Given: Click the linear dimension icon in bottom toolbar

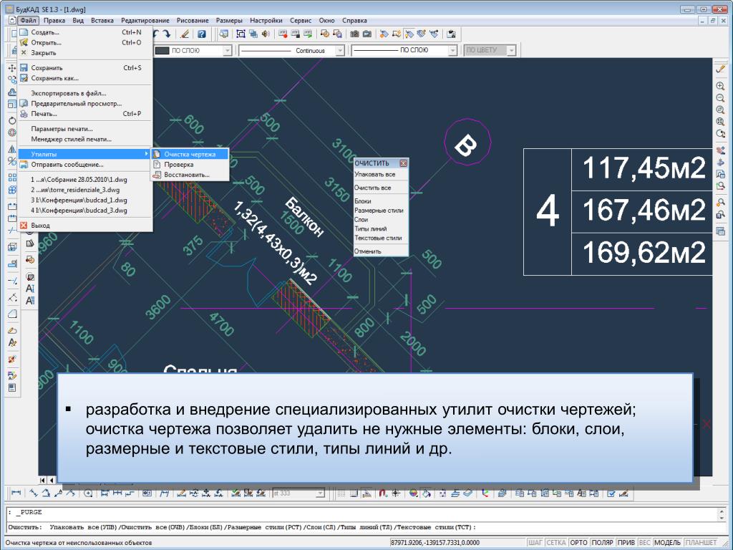Looking at the screenshot, I should pos(16,493).
